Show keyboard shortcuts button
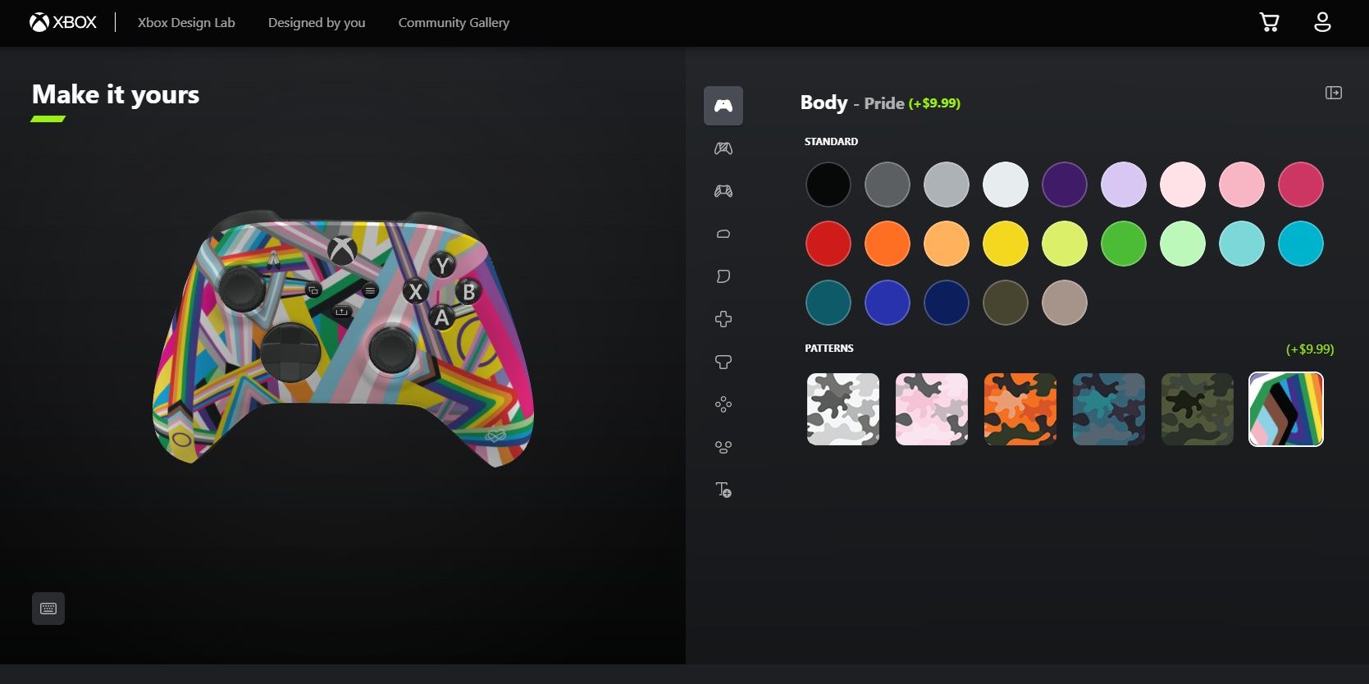1369x684 pixels. click(48, 609)
